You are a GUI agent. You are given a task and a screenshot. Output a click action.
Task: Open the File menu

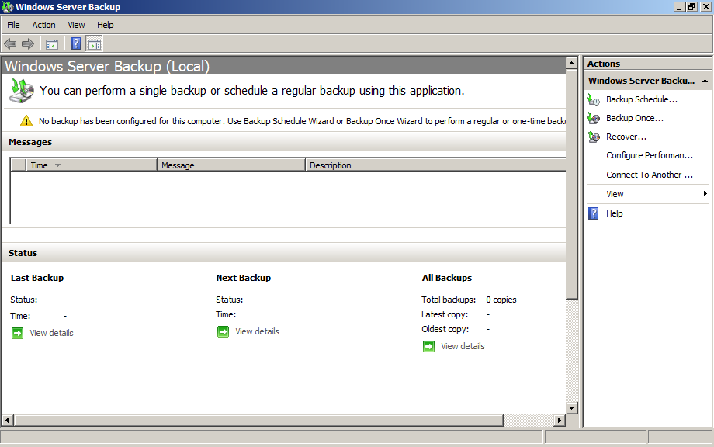pos(13,25)
